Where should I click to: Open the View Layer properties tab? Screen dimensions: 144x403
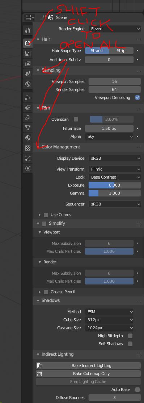pos(28,64)
